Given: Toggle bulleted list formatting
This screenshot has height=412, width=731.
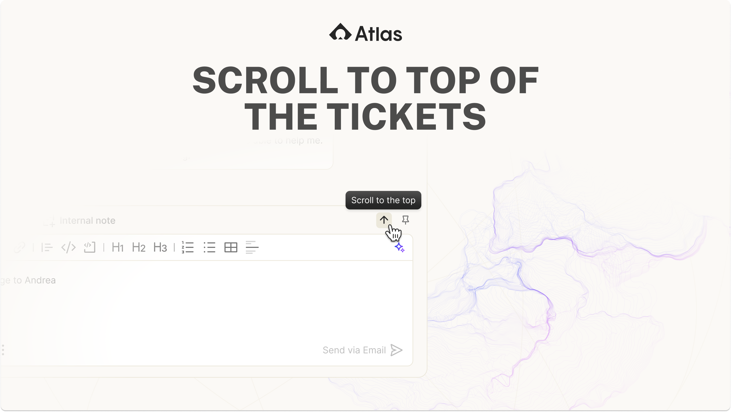Looking at the screenshot, I should tap(209, 247).
